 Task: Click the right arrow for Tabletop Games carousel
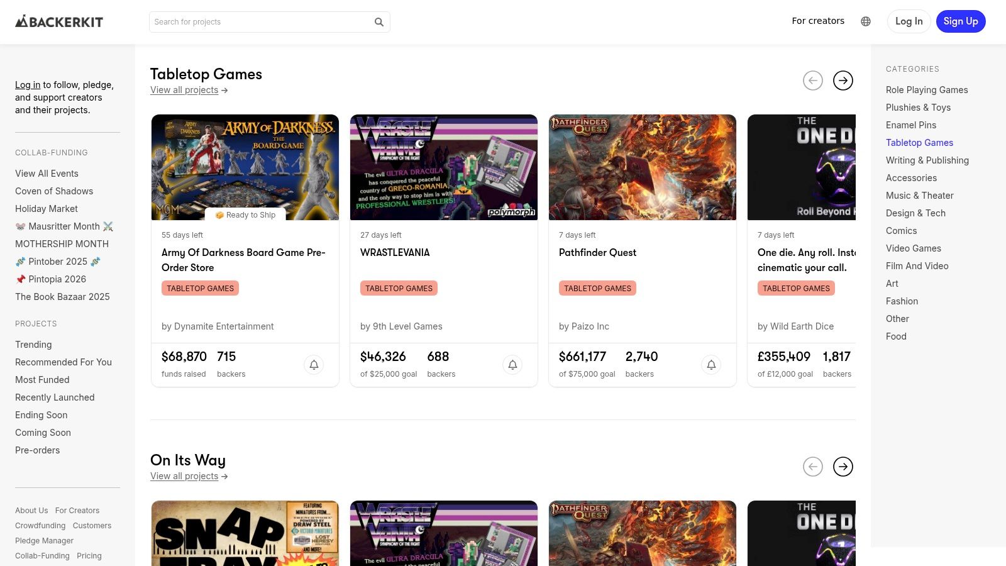(843, 80)
